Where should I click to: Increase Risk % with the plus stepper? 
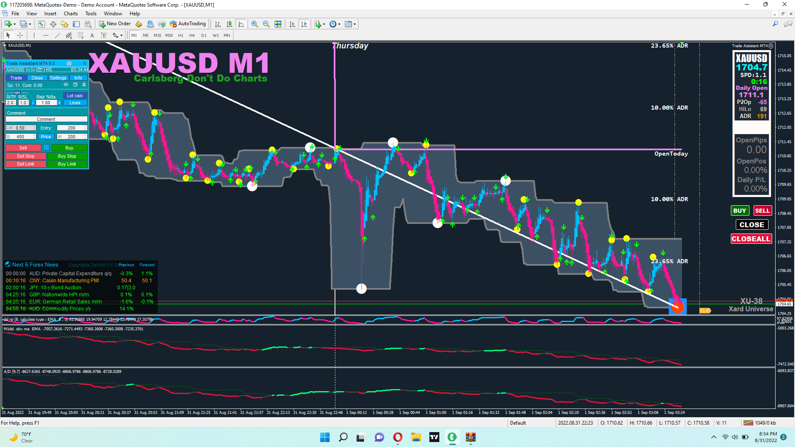click(x=59, y=103)
